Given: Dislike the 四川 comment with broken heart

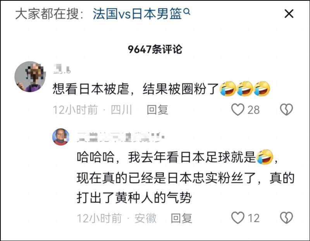Looking at the screenshot, I should click(286, 109).
